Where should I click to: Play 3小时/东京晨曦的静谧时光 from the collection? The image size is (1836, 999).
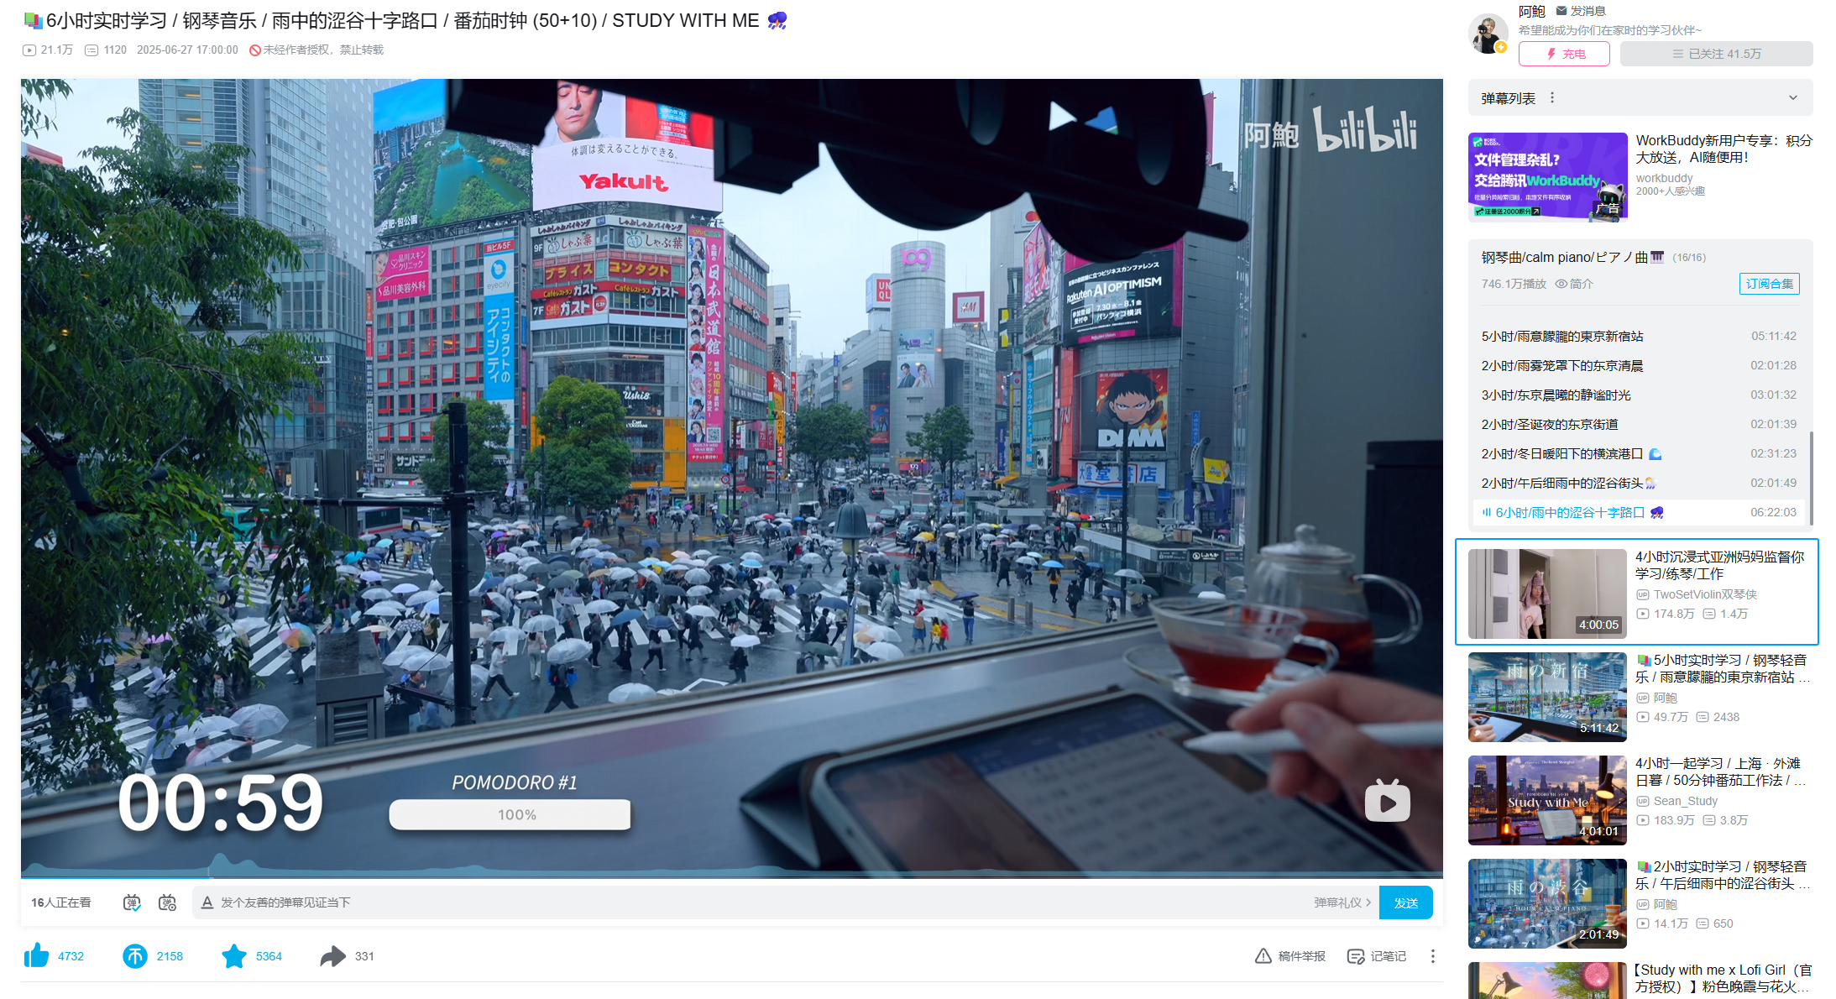pyautogui.click(x=1639, y=395)
